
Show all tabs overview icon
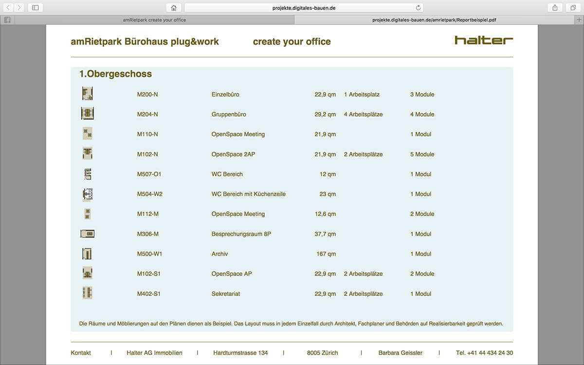(573, 8)
